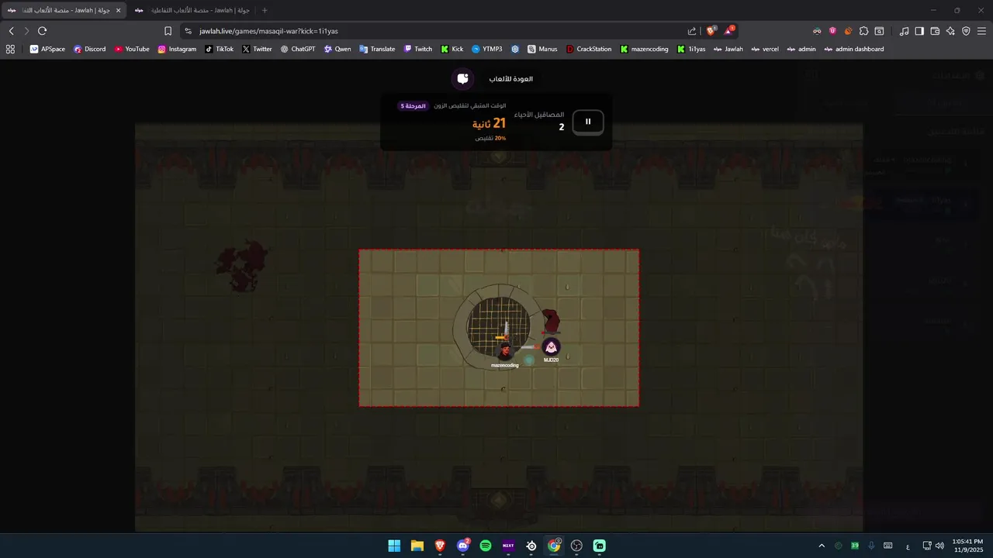
Task: Open the APSpace bookmark
Action: [47, 49]
